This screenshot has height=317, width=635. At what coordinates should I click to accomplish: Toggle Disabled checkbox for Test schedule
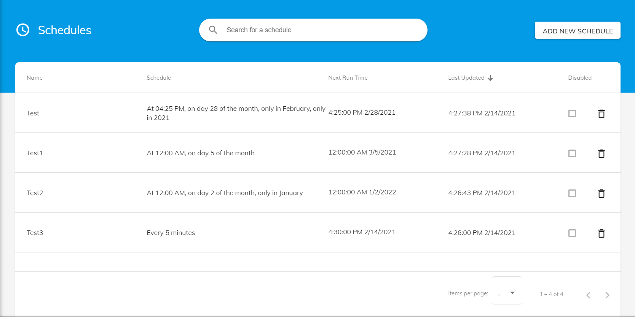point(572,114)
